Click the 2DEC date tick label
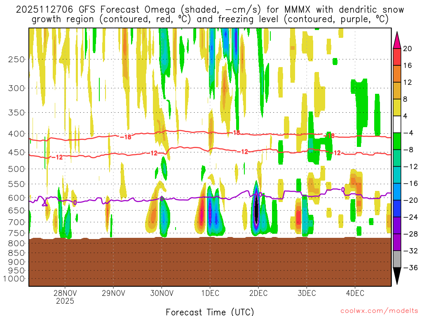 [258, 293]
